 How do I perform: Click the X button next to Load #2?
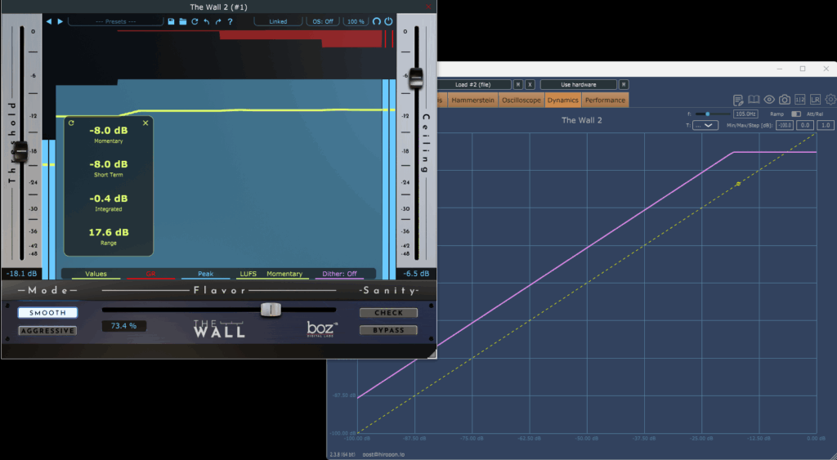(530, 84)
